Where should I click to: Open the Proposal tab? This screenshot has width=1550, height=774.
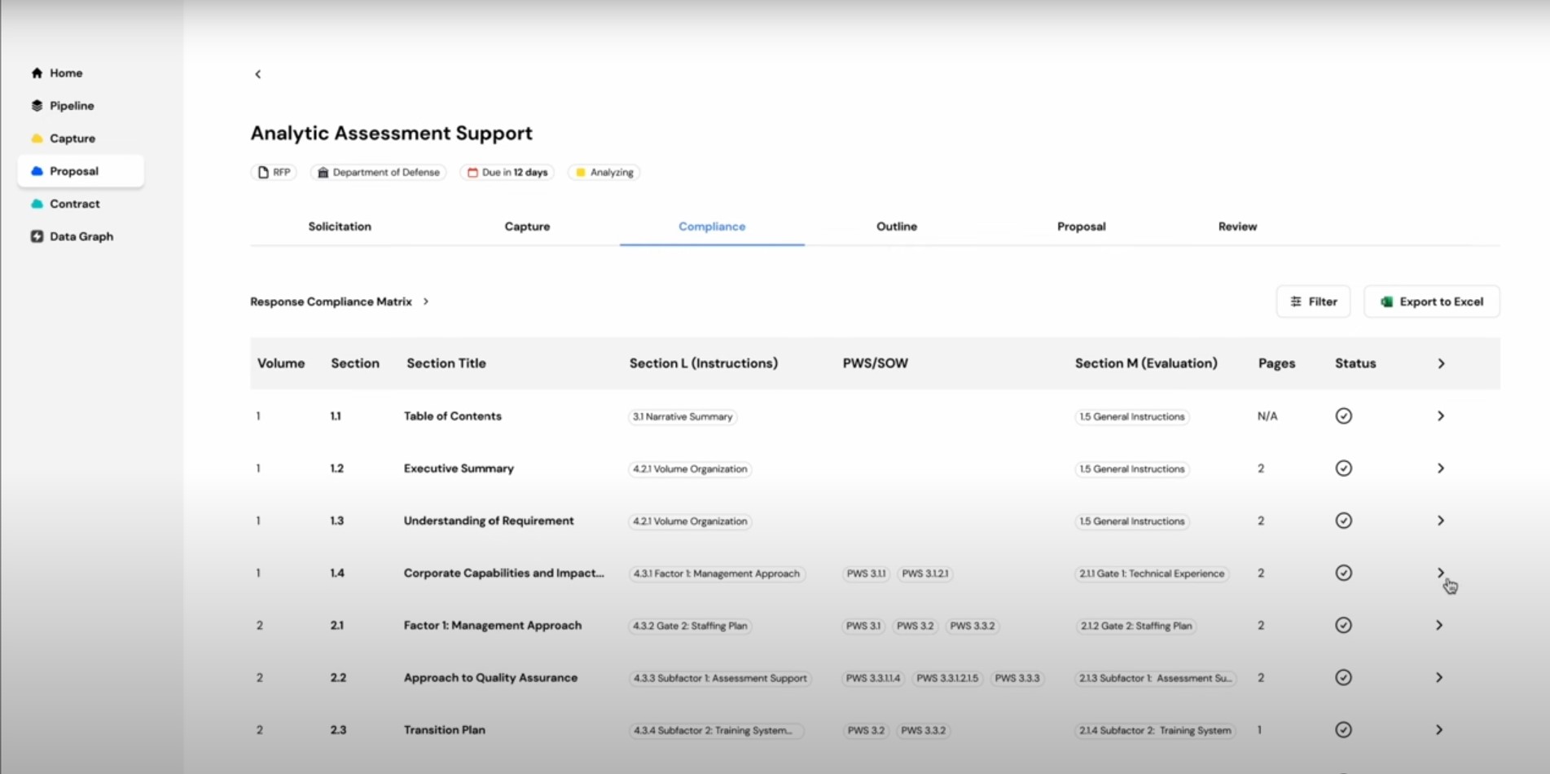pos(1081,226)
